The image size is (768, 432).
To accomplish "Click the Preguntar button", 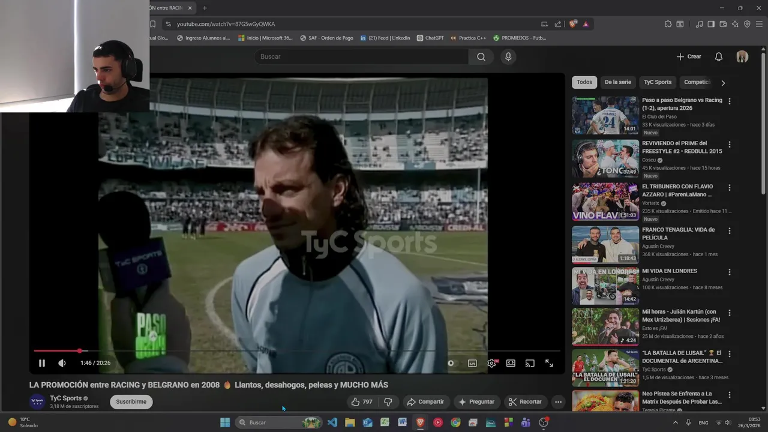I will coord(476,402).
